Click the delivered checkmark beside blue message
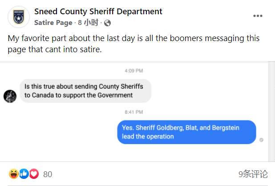Image resolution: width=275 pixels, height=186 pixels. coord(261,140)
